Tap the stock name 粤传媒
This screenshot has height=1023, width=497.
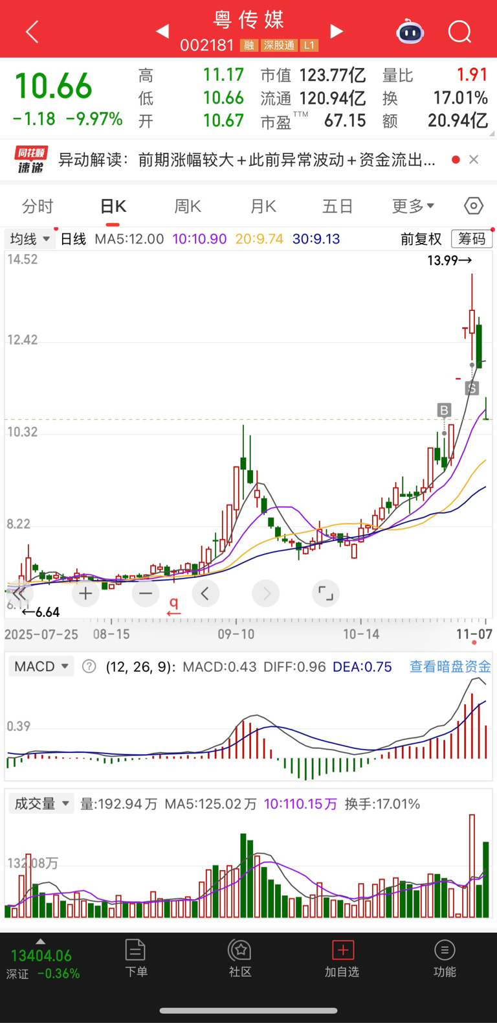pyautogui.click(x=248, y=19)
